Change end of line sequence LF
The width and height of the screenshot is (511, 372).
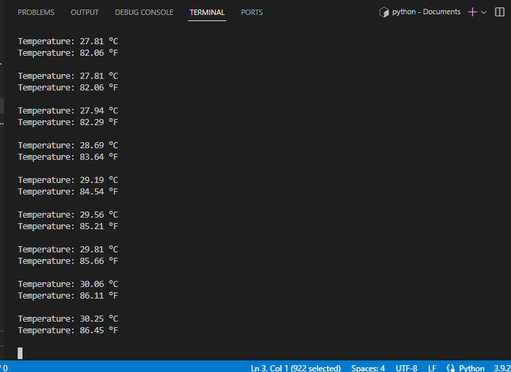[x=432, y=368]
